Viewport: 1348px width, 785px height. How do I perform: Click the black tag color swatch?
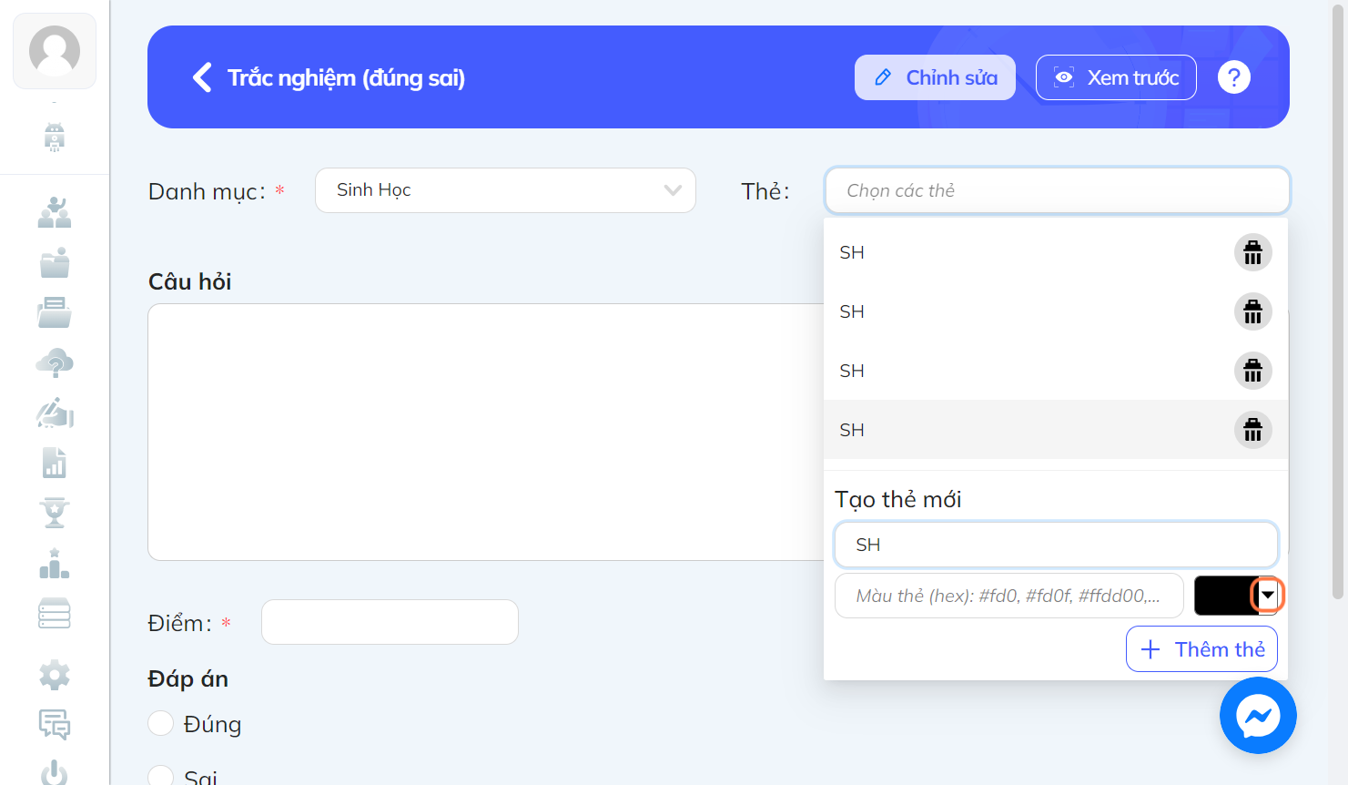pyautogui.click(x=1225, y=596)
